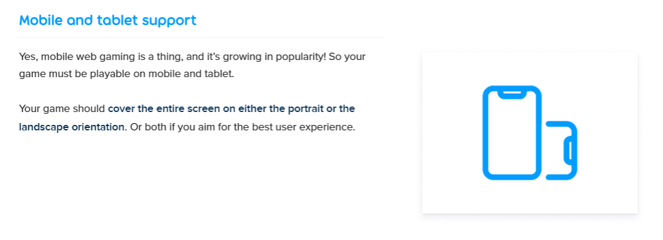This screenshot has height=240, width=663.
Task: Select the "Mobile and tablet support" heading
Action: 108,20
